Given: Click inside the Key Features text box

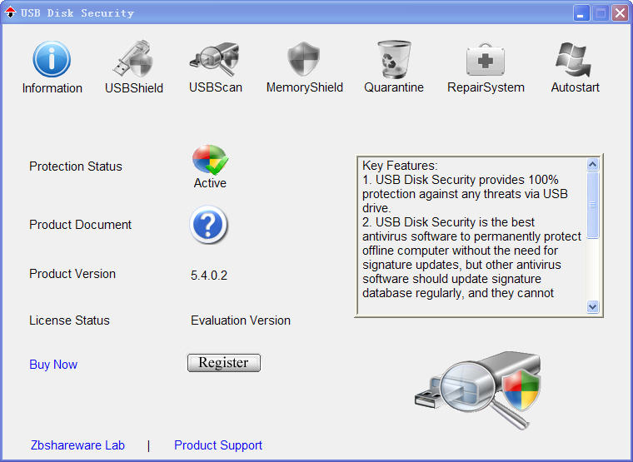Looking at the screenshot, I should pos(471,236).
